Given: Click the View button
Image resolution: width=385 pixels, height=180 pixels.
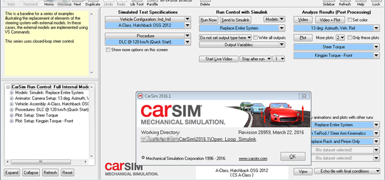Looking at the screenshot, I should (303, 171).
